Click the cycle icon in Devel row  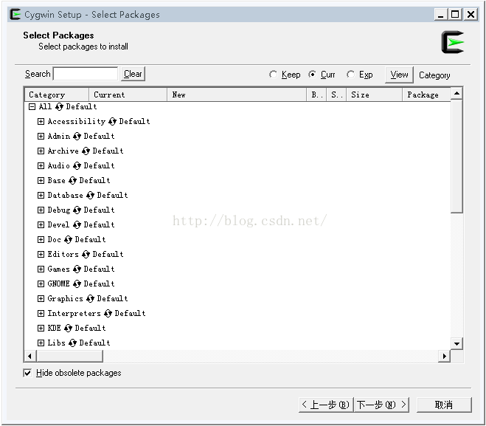[x=77, y=225]
